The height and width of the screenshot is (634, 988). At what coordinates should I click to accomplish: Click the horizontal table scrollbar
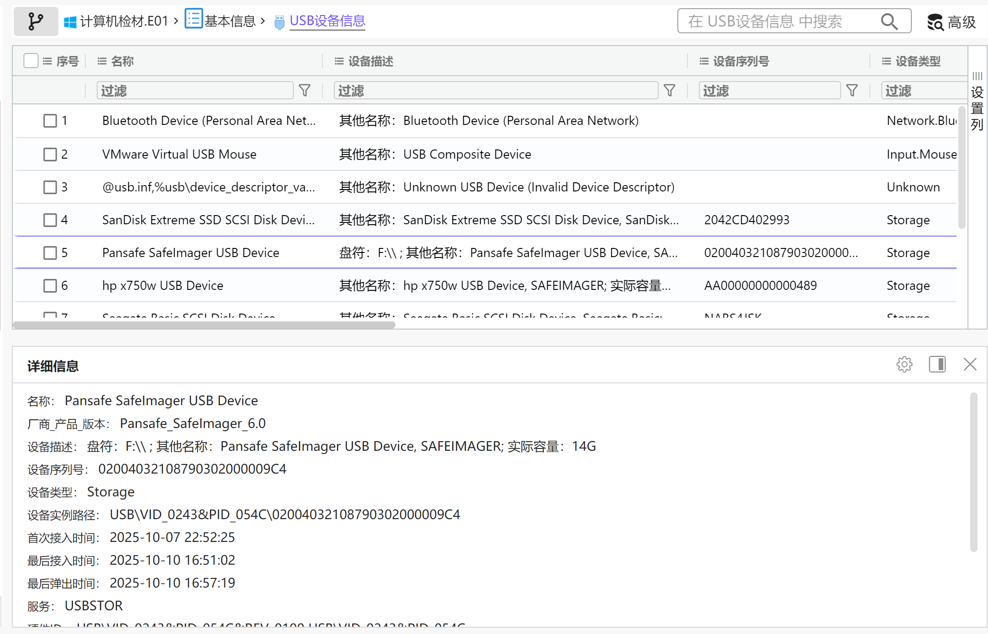click(x=204, y=325)
